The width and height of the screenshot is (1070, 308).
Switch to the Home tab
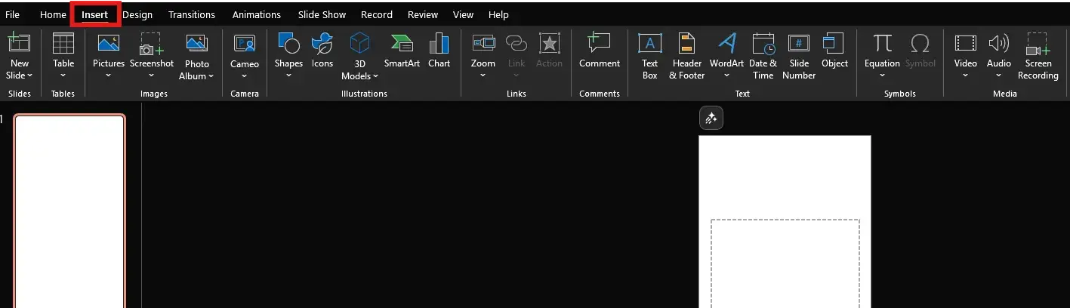click(53, 14)
